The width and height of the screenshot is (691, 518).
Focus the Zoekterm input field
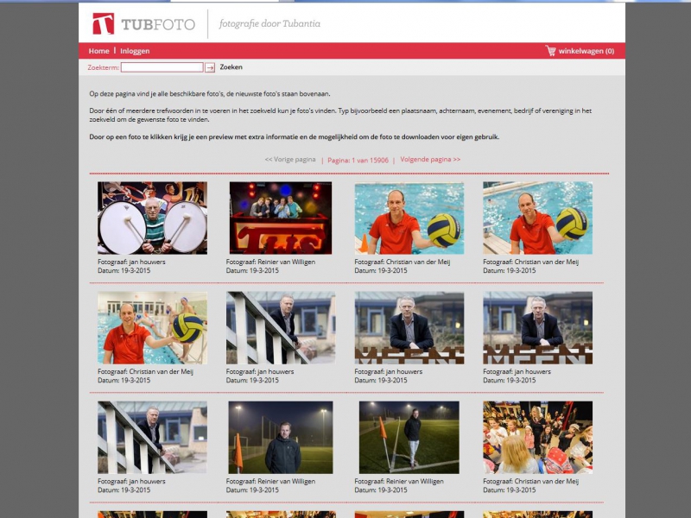pyautogui.click(x=162, y=67)
